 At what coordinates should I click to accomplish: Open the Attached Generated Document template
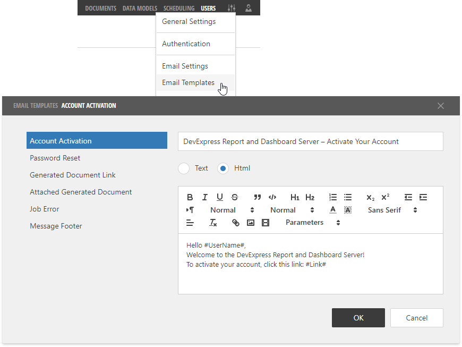97,192
